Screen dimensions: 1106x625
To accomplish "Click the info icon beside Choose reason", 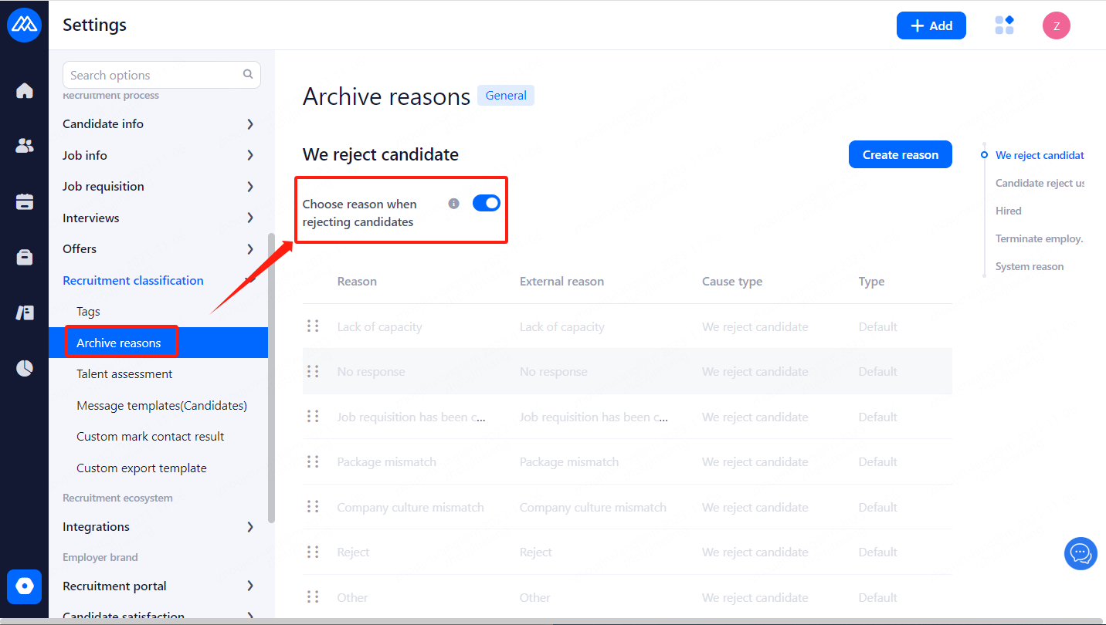I will click(454, 204).
